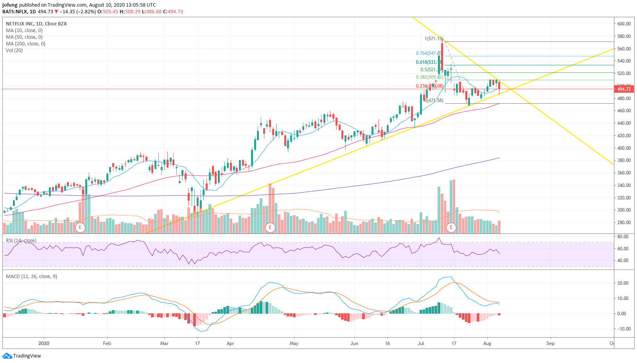
Task: Click the Feb time axis label
Action: click(107, 343)
